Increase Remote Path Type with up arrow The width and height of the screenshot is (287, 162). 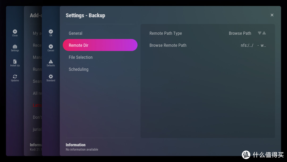[264, 33]
